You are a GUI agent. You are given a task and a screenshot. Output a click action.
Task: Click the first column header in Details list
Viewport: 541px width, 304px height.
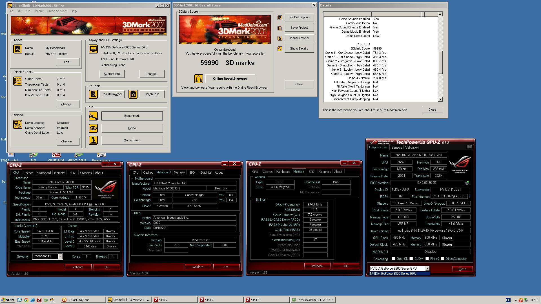(347, 14)
